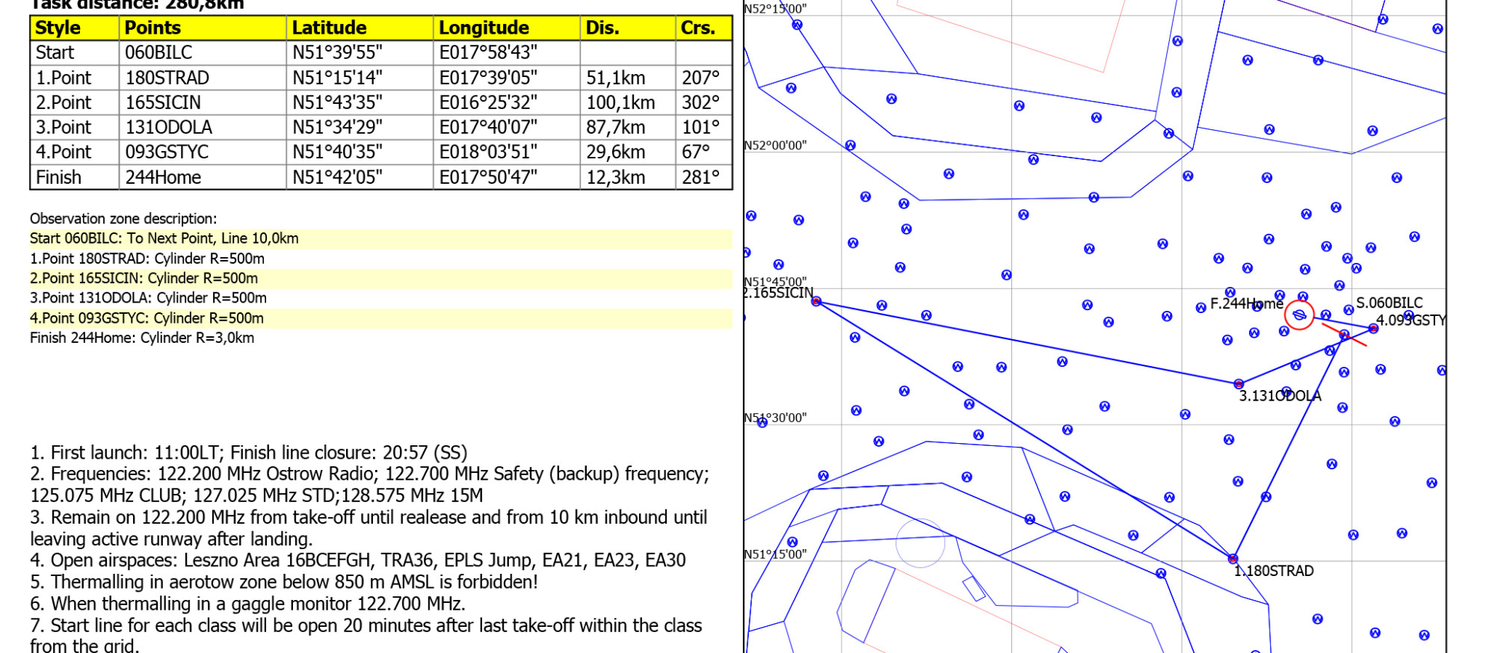Click the Longitude column header
The width and height of the screenshot is (1489, 653).
pos(484,28)
